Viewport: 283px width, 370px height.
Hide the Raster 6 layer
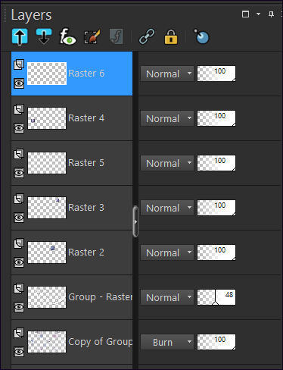coord(19,83)
